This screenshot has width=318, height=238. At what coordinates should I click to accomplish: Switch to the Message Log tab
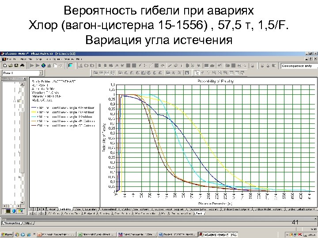12,223
